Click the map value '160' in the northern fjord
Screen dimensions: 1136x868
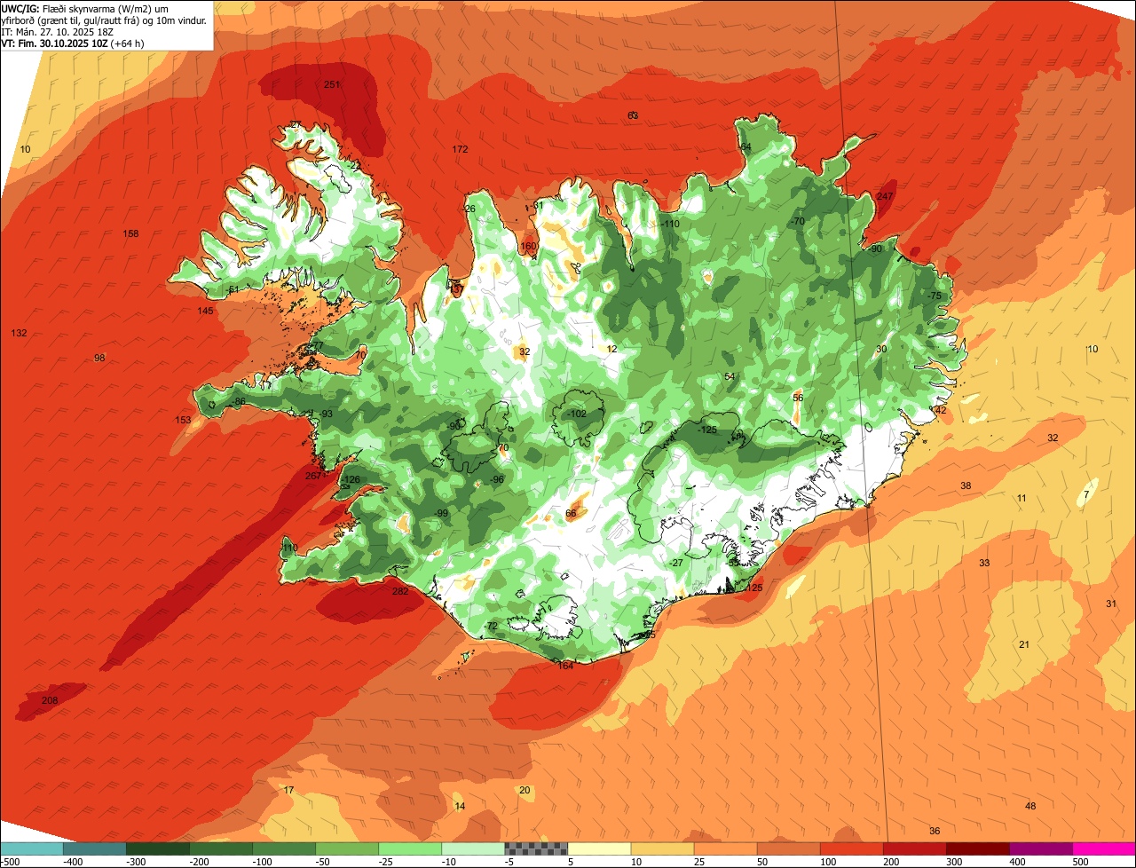(528, 246)
